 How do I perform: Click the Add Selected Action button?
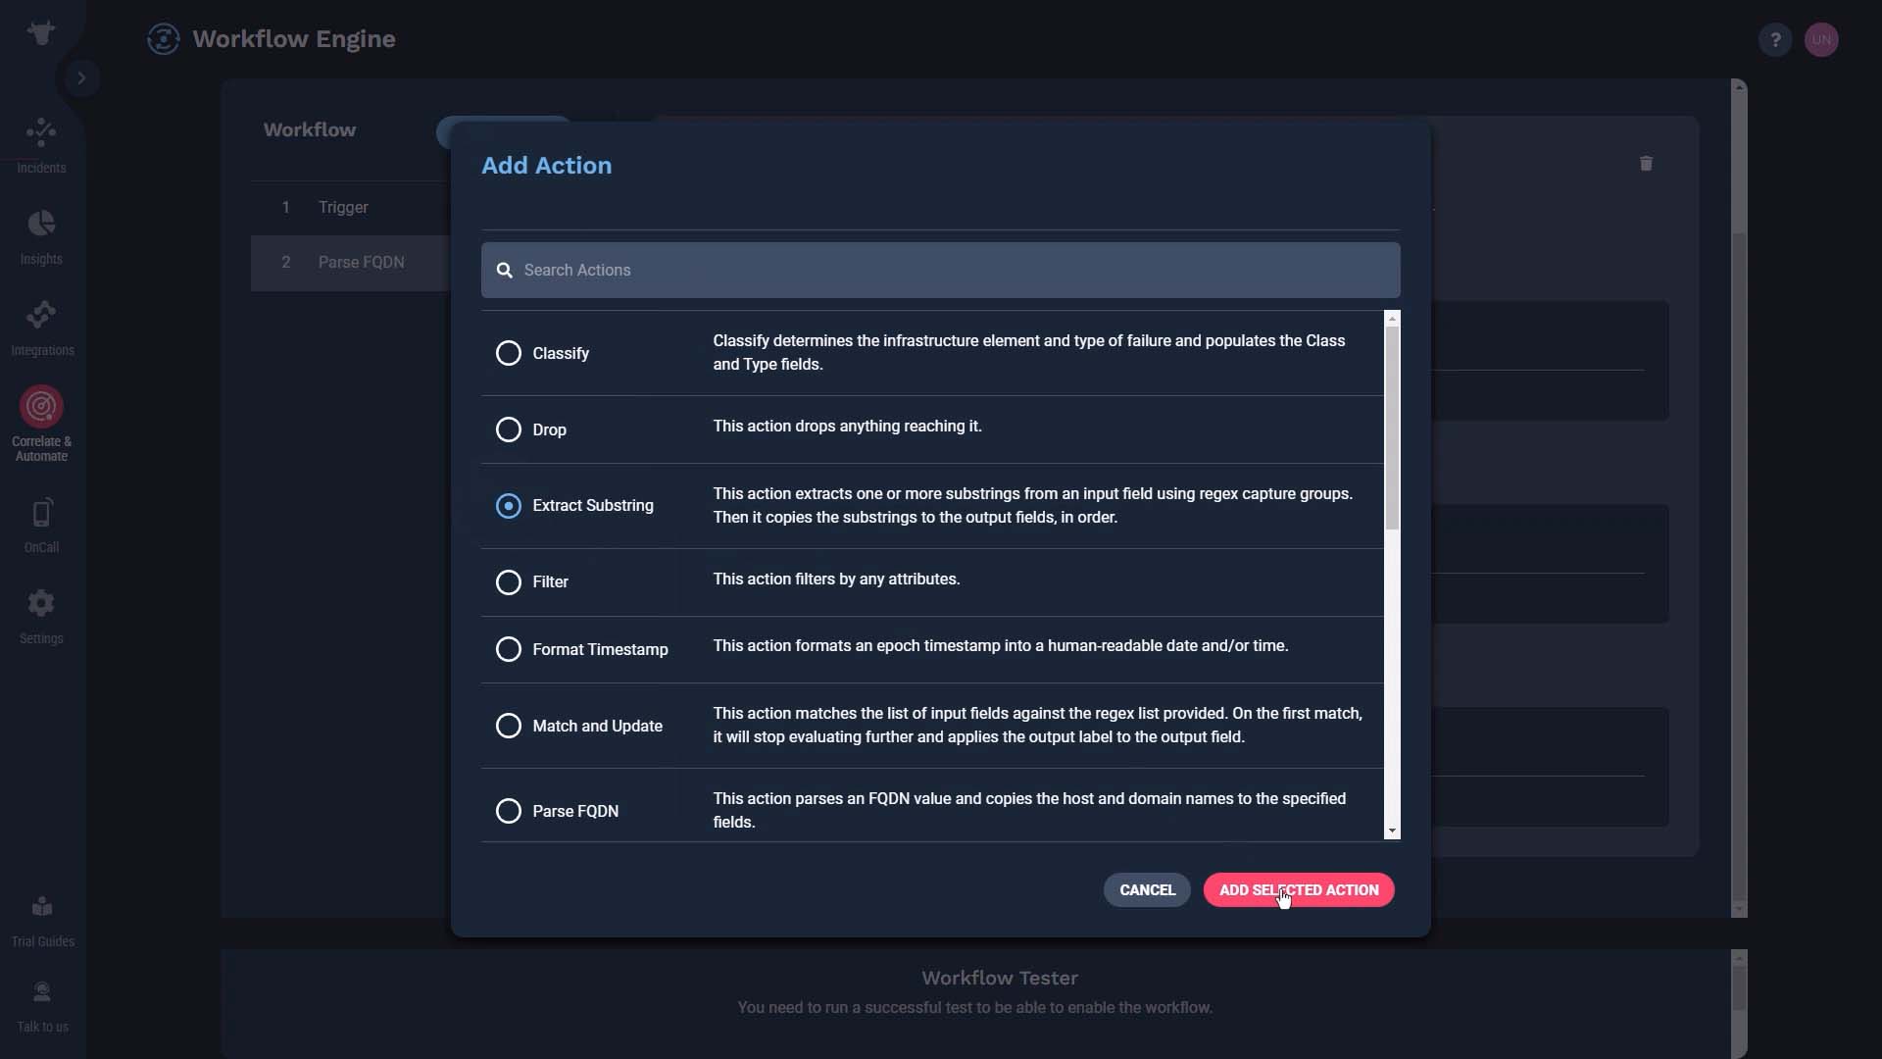1299,889
